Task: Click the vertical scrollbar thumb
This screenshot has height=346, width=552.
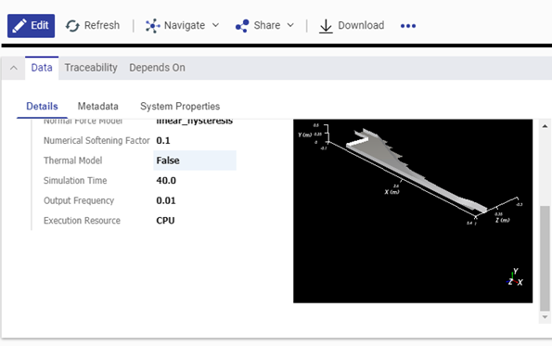Action: point(545,259)
